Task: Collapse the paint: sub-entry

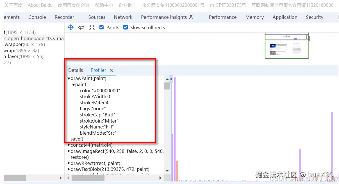Action: coord(74,85)
